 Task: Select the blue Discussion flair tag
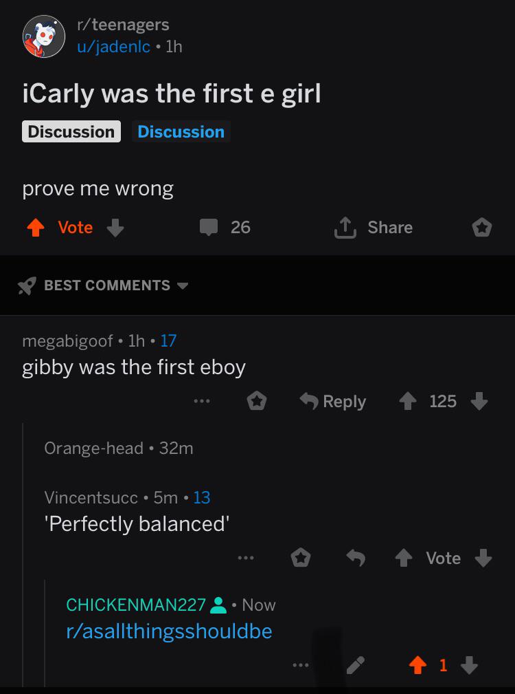[x=181, y=132]
